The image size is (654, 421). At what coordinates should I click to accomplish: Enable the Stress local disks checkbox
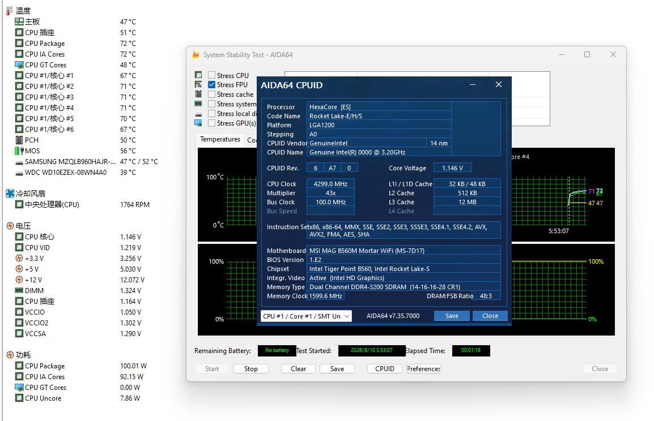tap(212, 114)
